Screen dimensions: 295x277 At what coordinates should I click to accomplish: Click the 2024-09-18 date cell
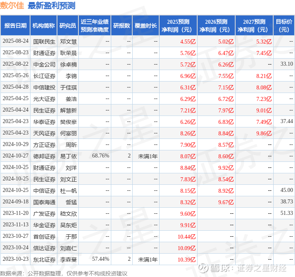tap(15, 201)
